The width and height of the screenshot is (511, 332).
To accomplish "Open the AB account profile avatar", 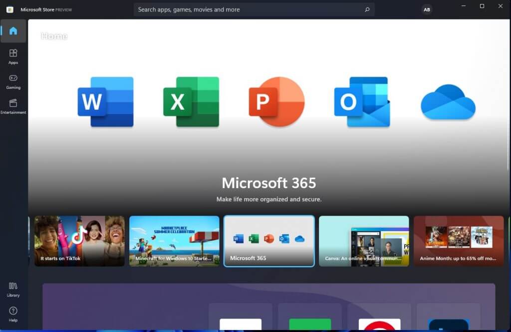I will tap(427, 9).
